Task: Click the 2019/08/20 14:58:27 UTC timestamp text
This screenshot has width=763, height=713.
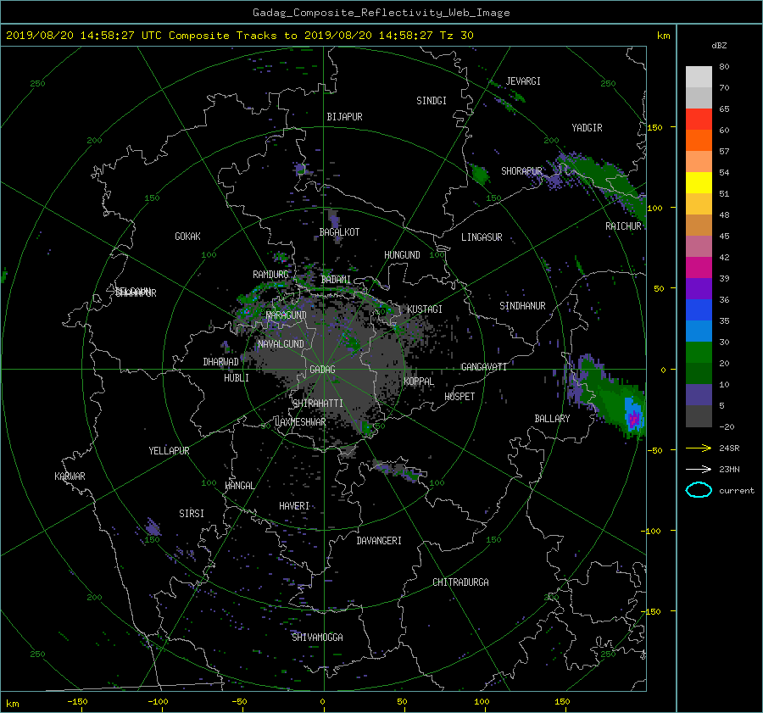Action: coord(83,36)
